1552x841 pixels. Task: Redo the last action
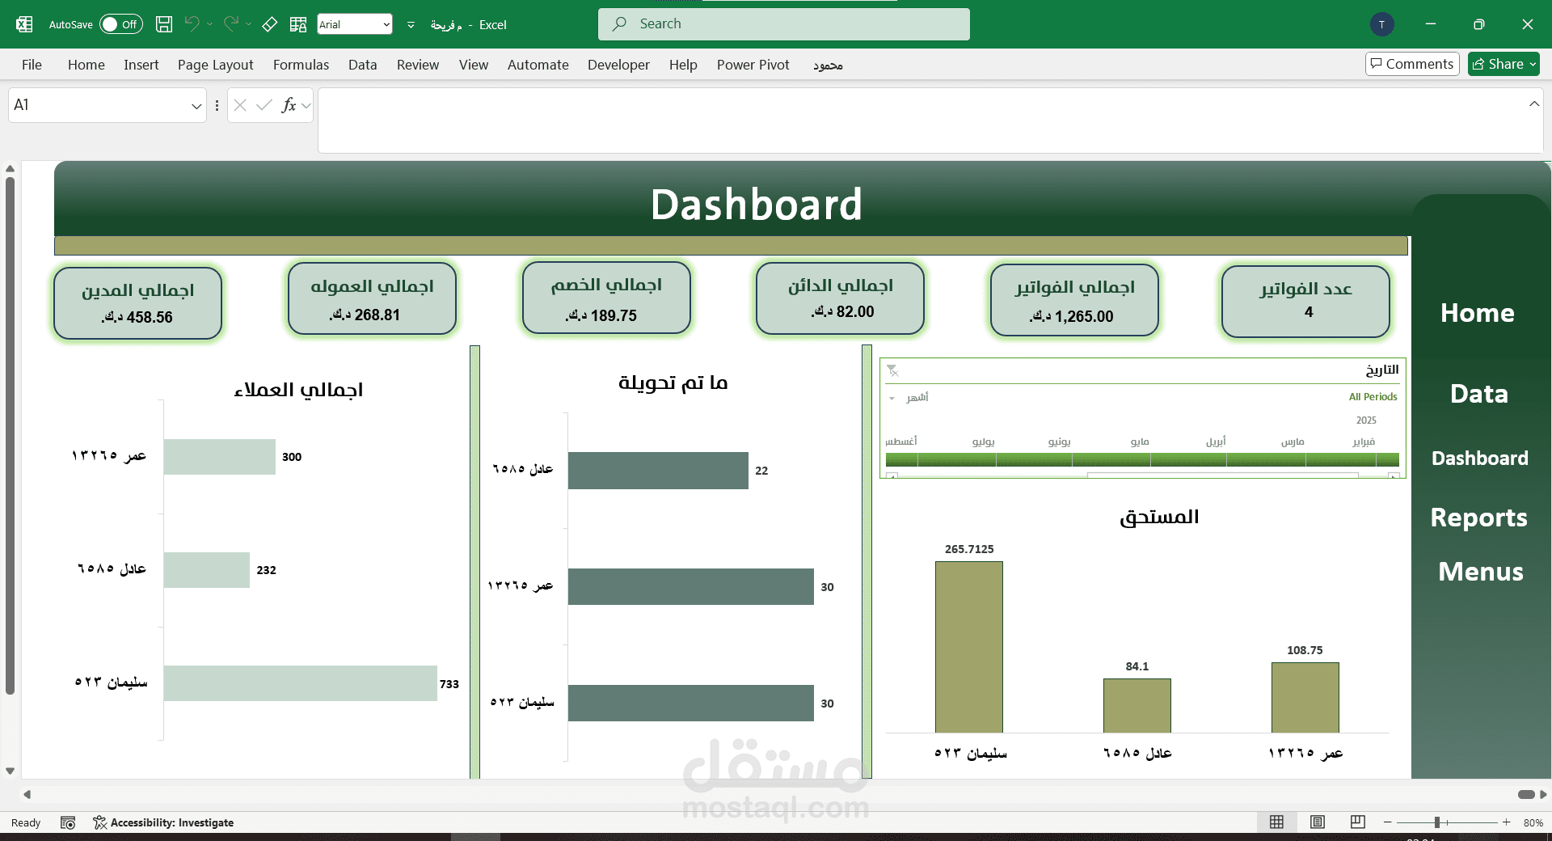231,24
